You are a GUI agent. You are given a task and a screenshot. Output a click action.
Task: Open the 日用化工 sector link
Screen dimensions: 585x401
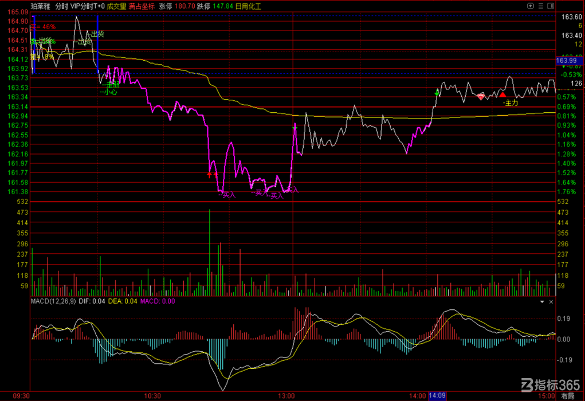[248, 6]
